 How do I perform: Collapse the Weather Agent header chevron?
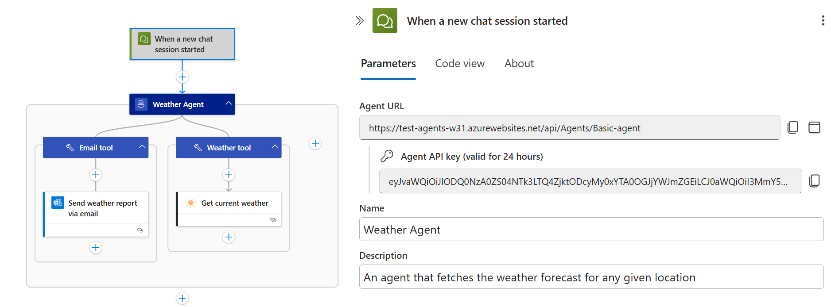[x=229, y=104]
